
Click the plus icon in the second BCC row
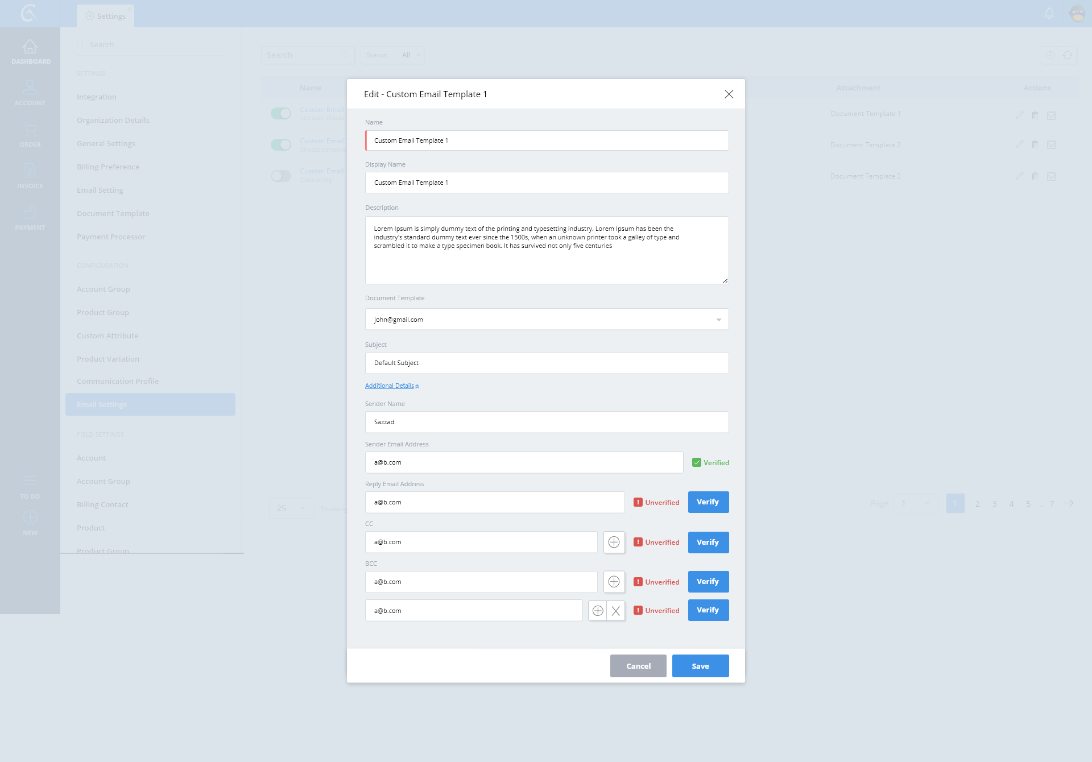click(598, 611)
